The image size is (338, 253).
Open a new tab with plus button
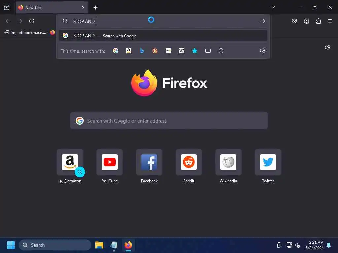click(x=95, y=8)
